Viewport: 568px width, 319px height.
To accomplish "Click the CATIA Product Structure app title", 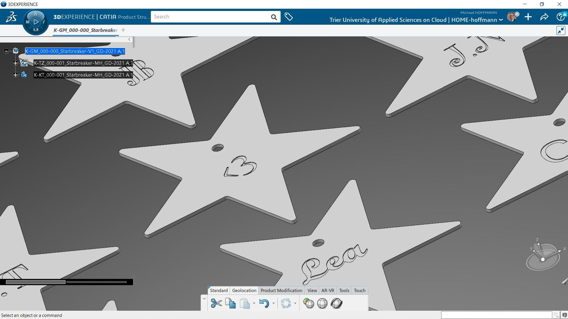I will 102,17.
